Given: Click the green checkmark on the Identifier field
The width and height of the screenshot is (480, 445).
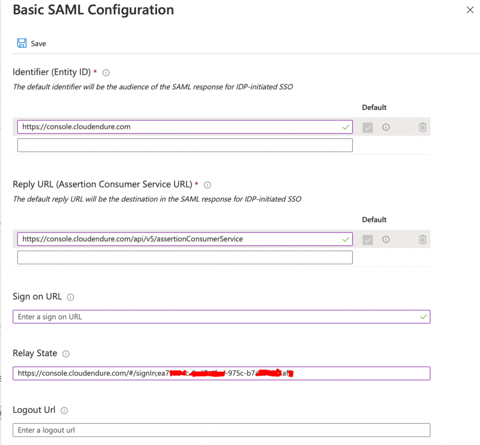Looking at the screenshot, I should tap(345, 127).
